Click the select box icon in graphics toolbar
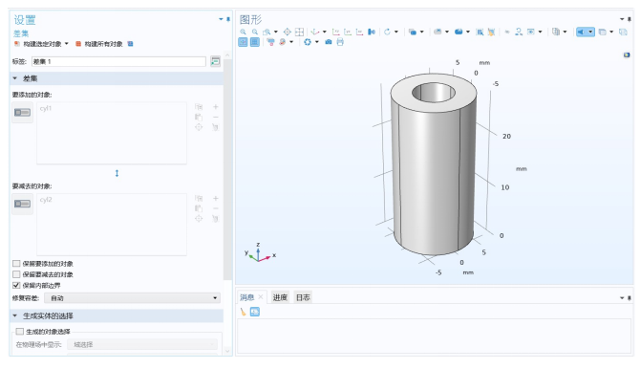 point(480,32)
